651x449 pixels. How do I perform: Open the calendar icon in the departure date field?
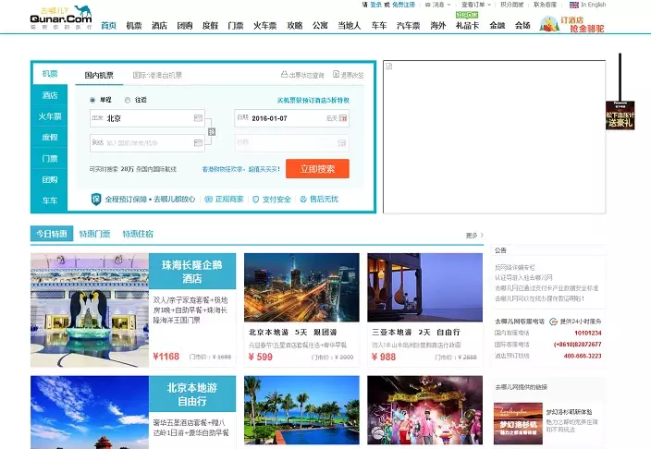point(344,118)
